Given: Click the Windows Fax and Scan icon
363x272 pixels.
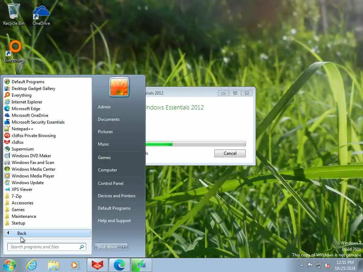Looking at the screenshot, I should point(7,162).
